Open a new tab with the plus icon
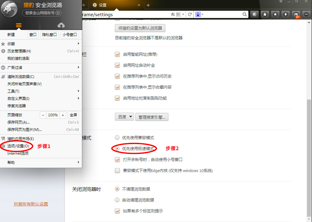The width and height of the screenshot is (312, 222). 148,5
